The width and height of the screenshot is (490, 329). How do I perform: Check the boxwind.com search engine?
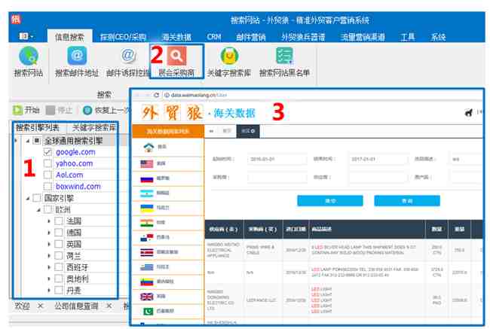(x=47, y=187)
